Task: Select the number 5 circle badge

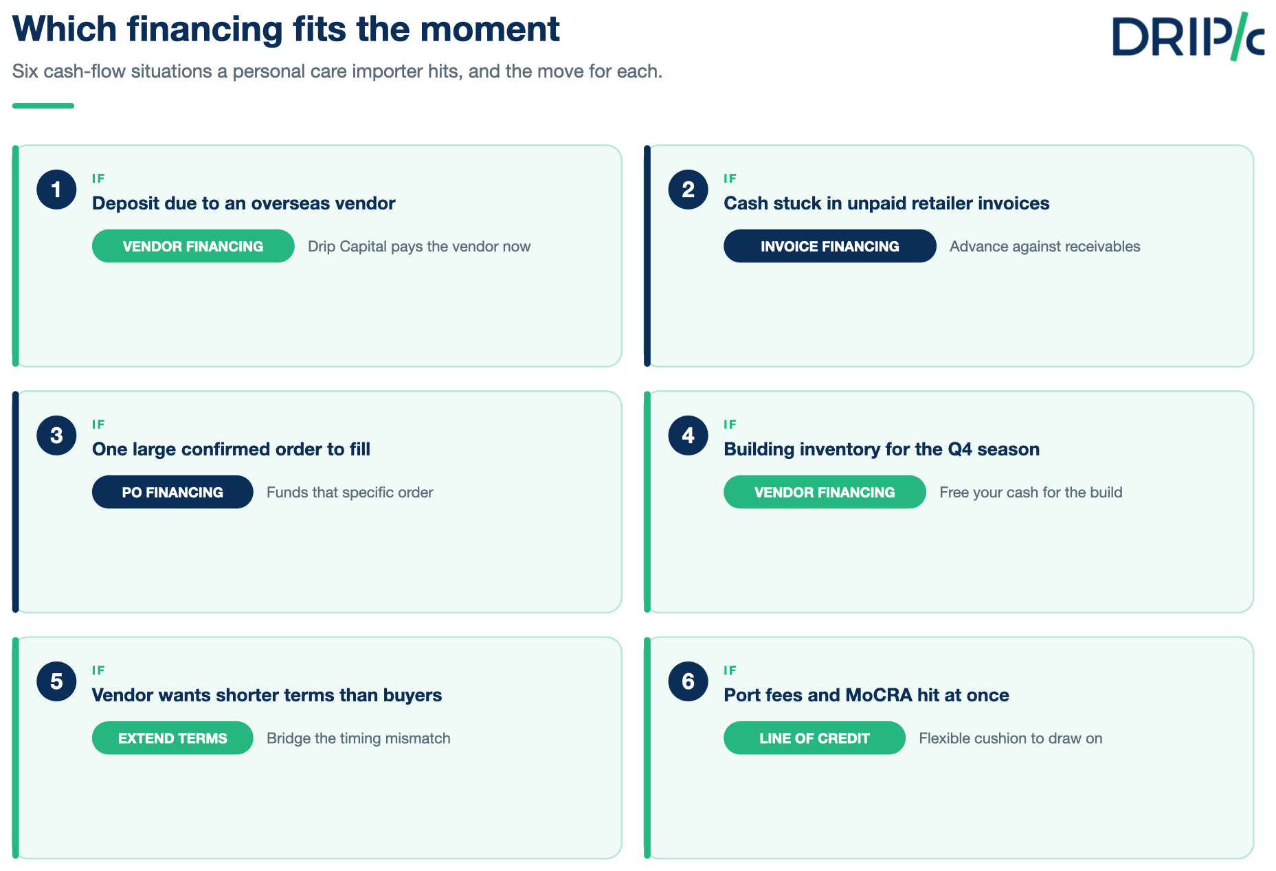Action: click(x=56, y=681)
